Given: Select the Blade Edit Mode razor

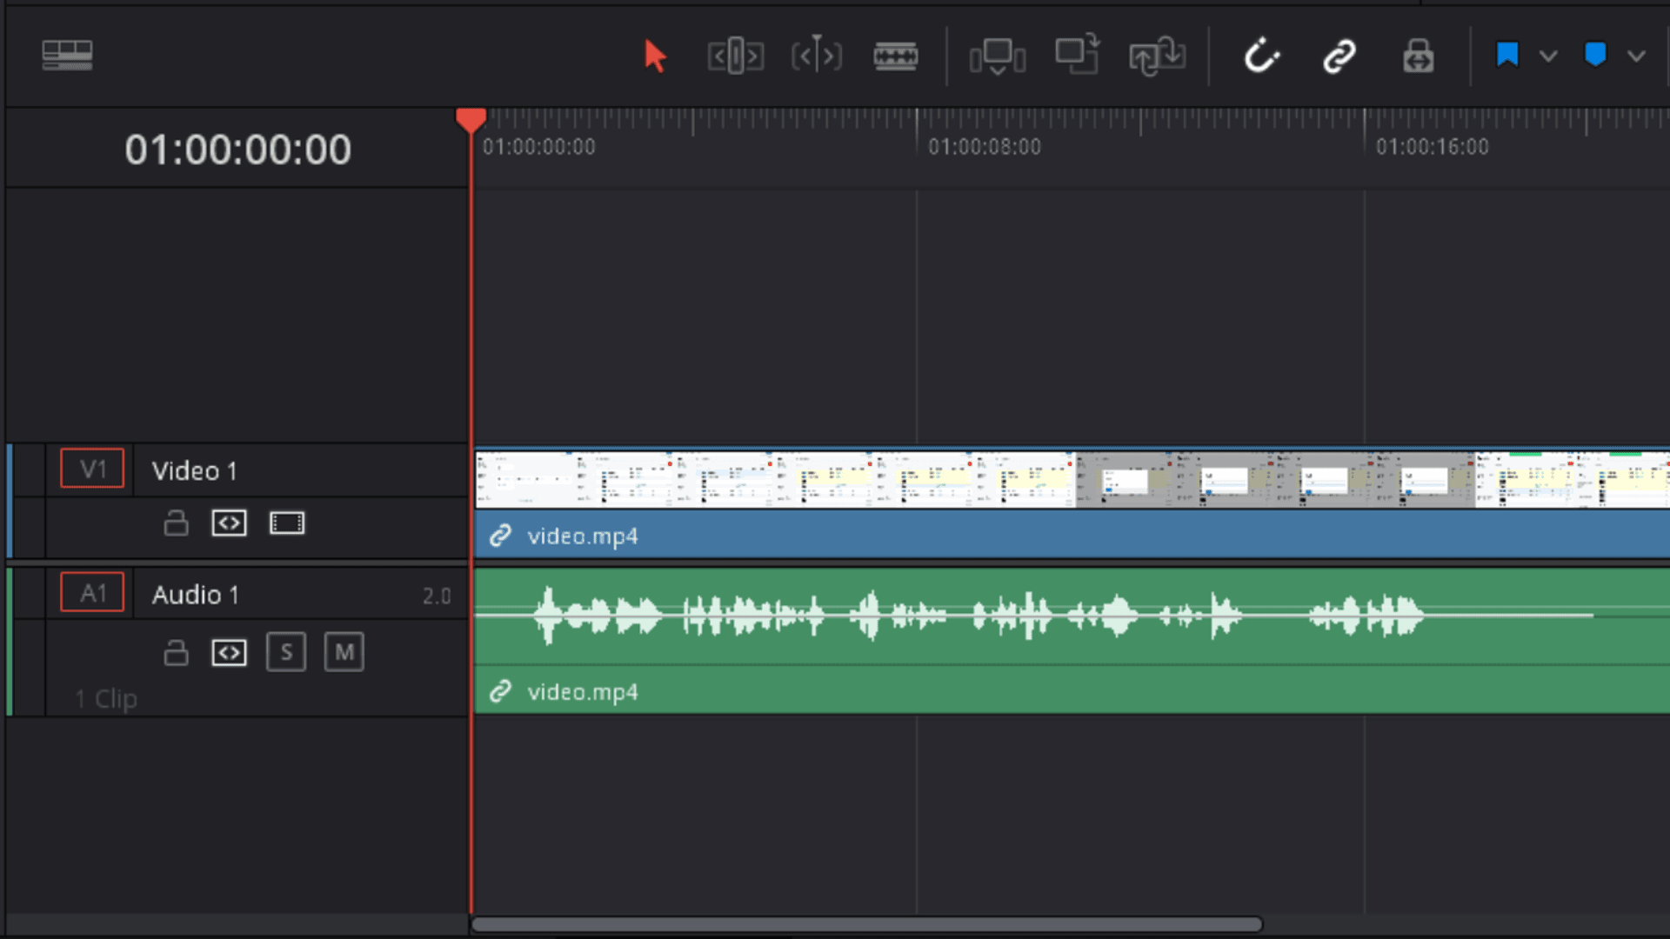Looking at the screenshot, I should click(x=895, y=57).
